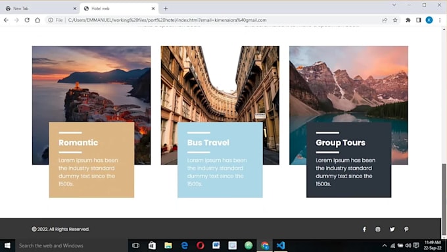The height and width of the screenshot is (252, 447).
Task: Open the browser home page icon
Action: [37, 20]
